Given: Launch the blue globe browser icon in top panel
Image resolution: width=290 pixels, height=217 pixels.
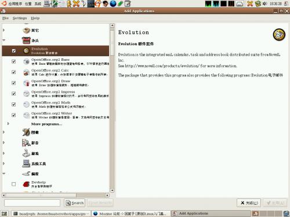Looking at the screenshot, I should pos(113,3).
